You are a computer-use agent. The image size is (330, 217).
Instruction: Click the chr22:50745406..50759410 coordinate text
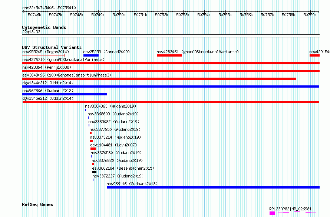49,8
